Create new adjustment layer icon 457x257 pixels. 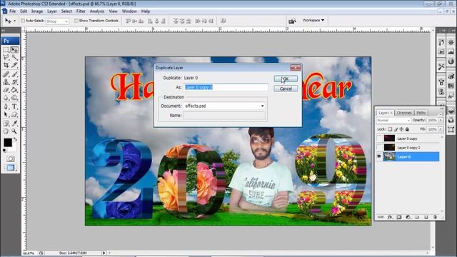click(x=408, y=217)
